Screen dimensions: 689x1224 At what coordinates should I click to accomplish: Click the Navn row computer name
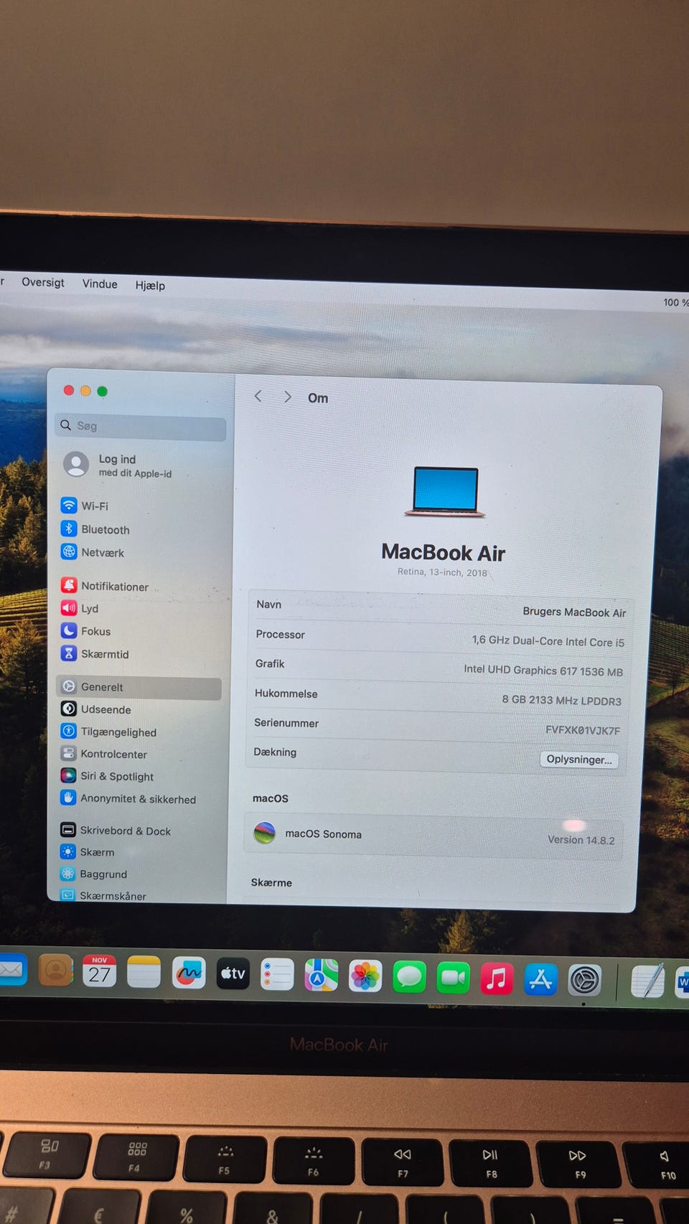click(x=574, y=612)
